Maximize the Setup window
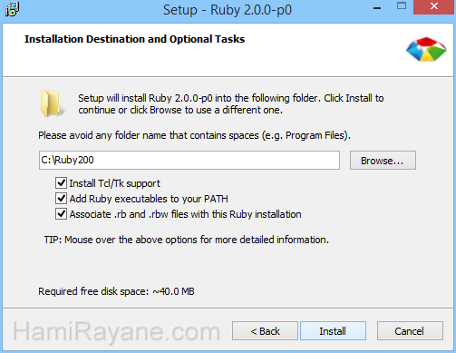 402,6
